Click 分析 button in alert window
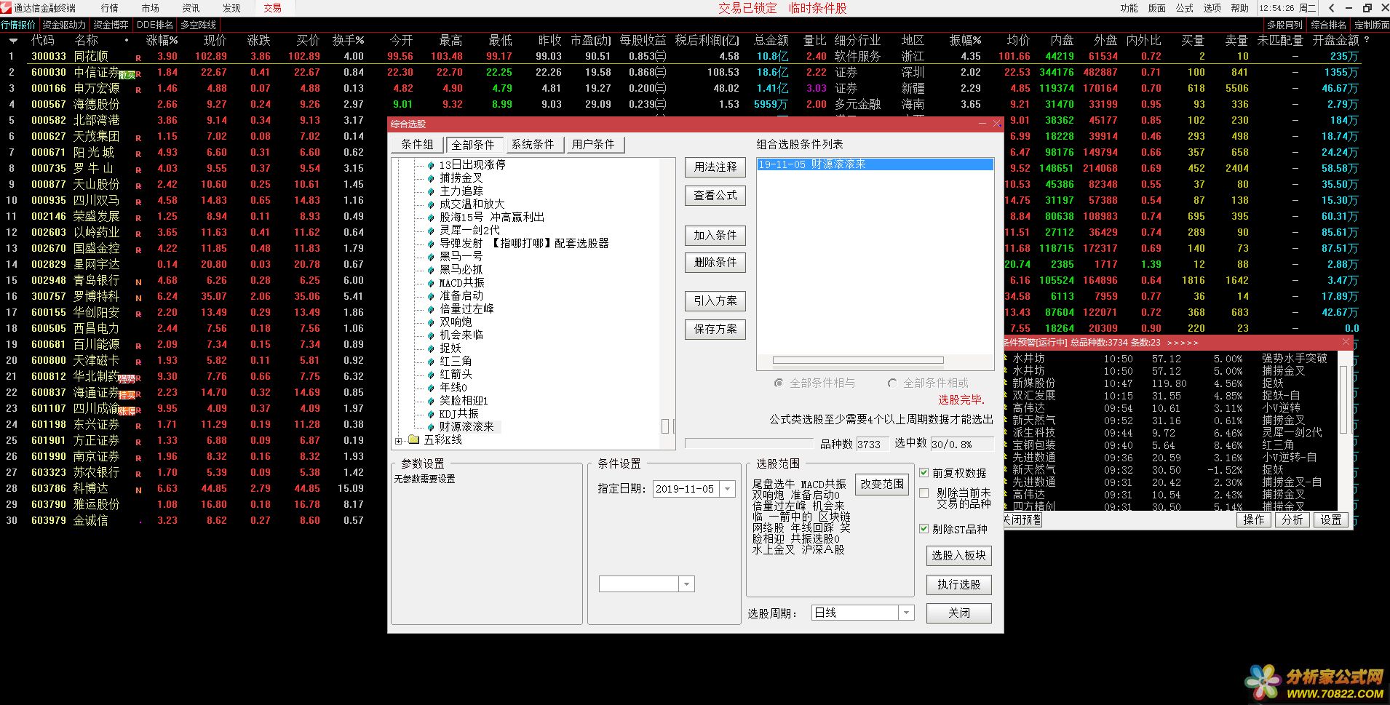Image resolution: width=1390 pixels, height=705 pixels. click(1292, 519)
